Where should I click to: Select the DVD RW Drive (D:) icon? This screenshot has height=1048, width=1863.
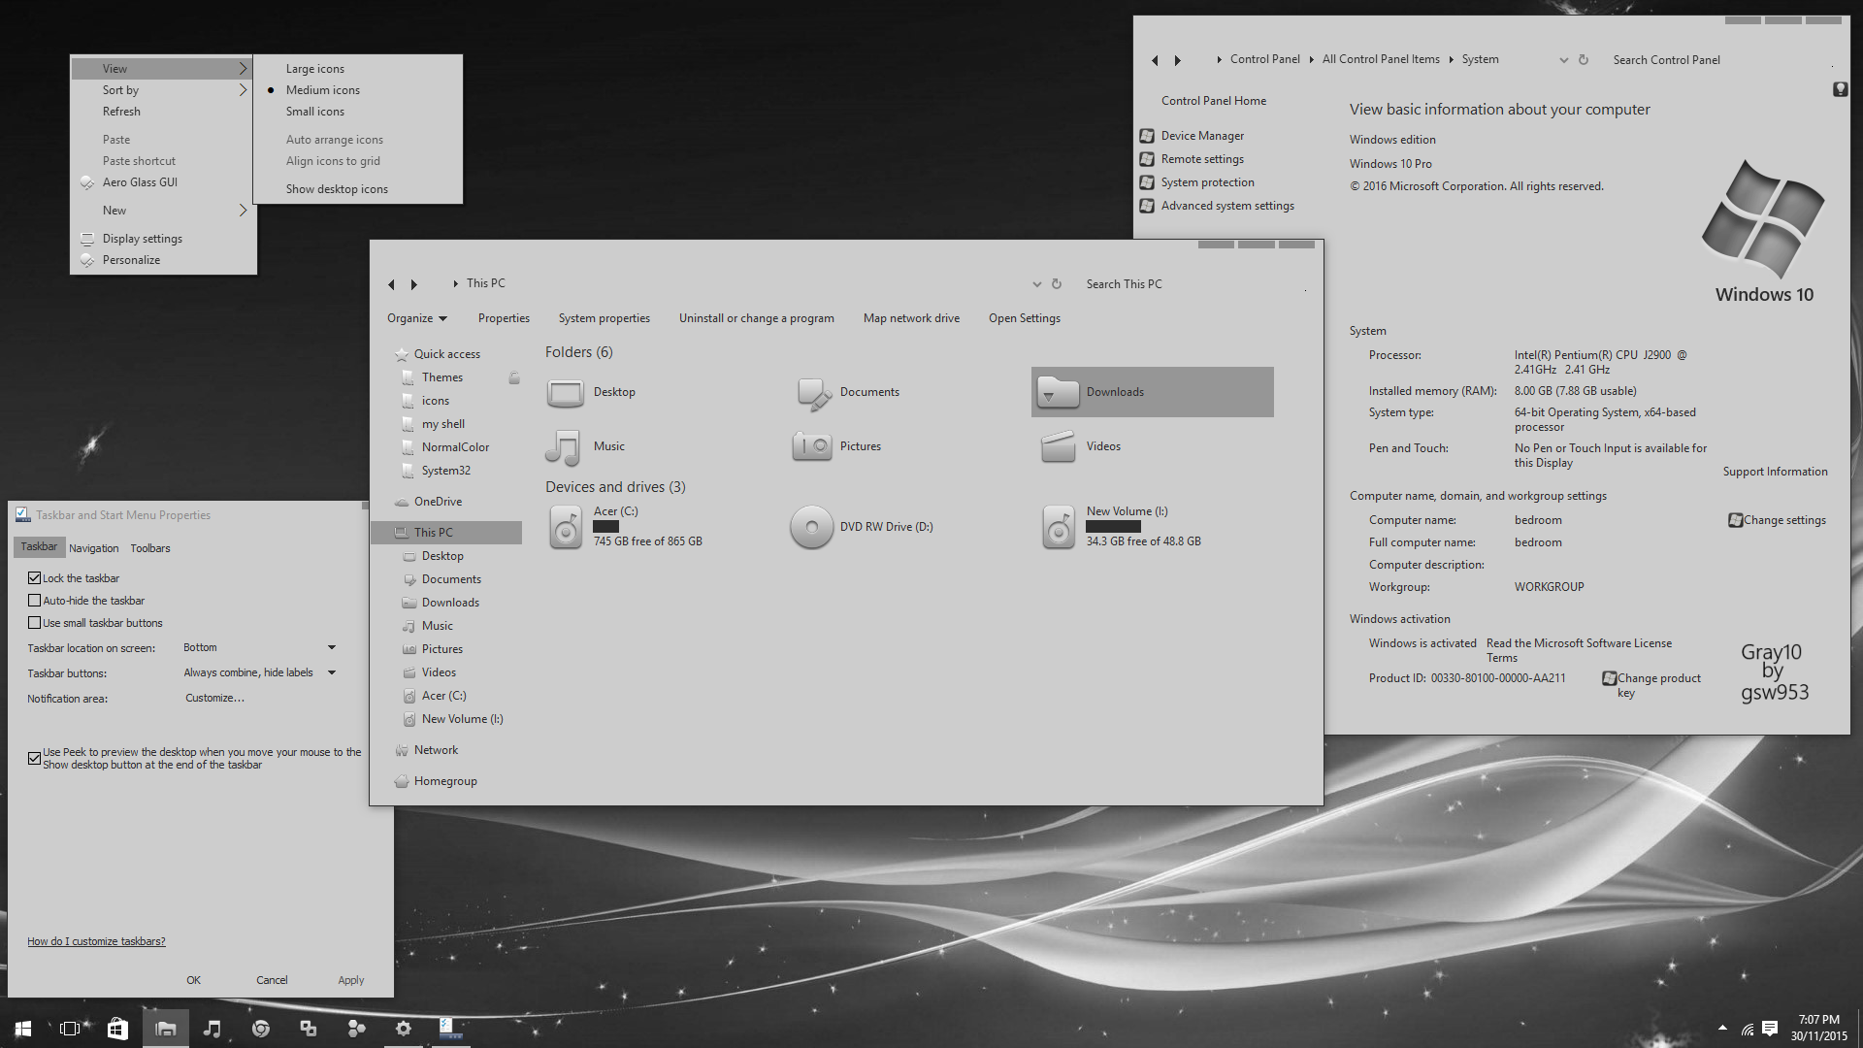[812, 527]
